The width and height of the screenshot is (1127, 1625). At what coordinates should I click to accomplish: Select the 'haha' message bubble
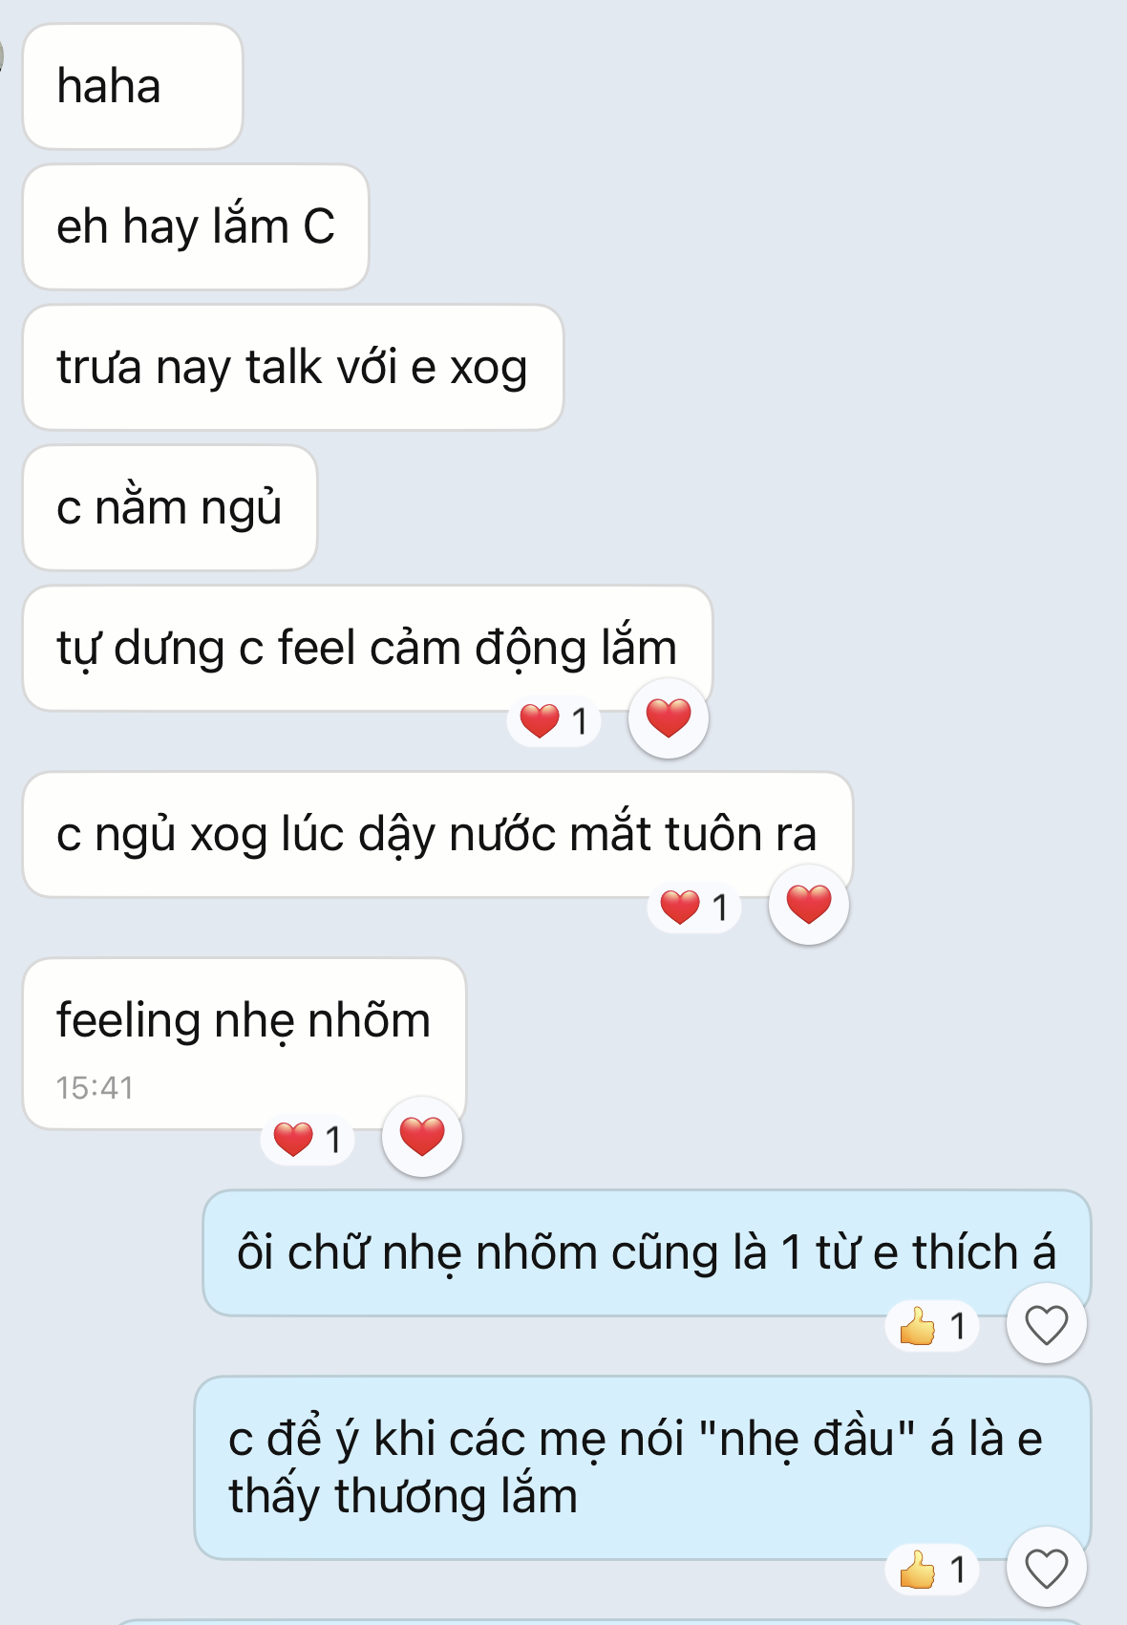pyautogui.click(x=133, y=86)
